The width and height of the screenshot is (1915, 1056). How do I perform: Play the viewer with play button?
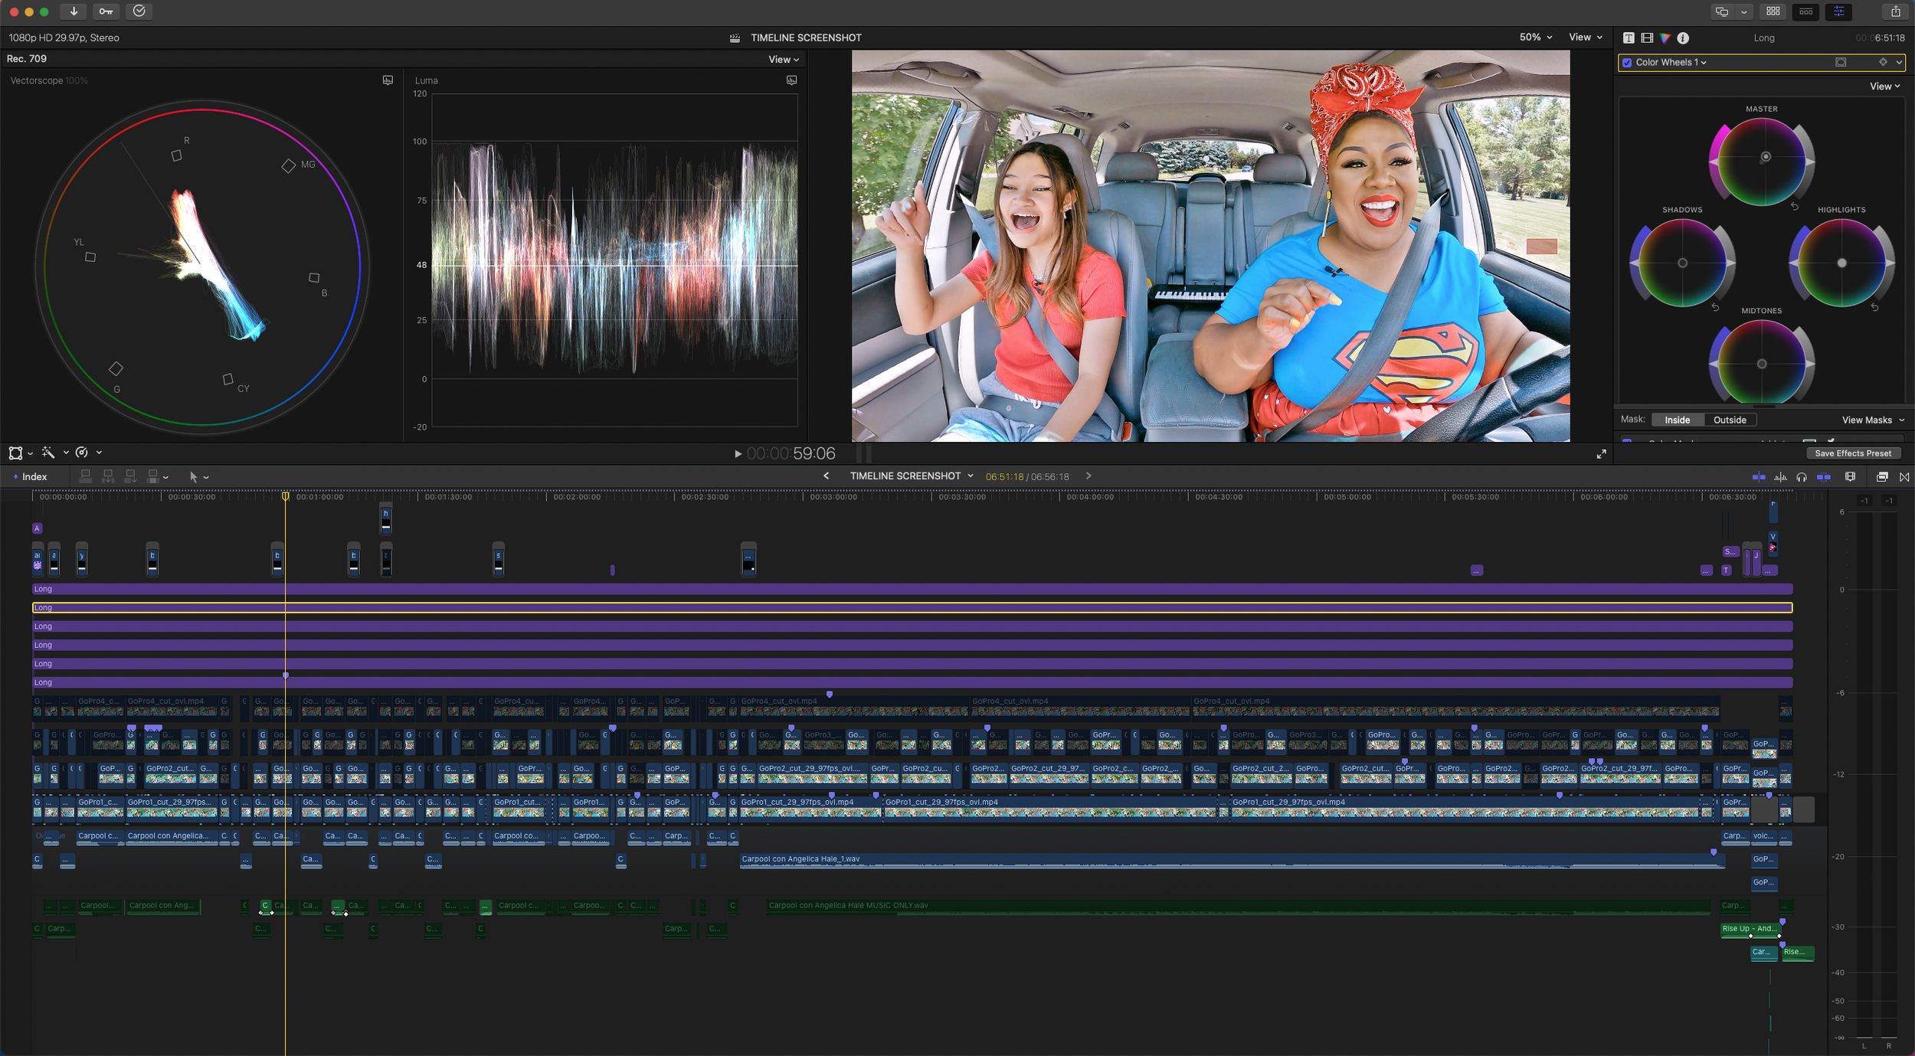click(x=738, y=454)
